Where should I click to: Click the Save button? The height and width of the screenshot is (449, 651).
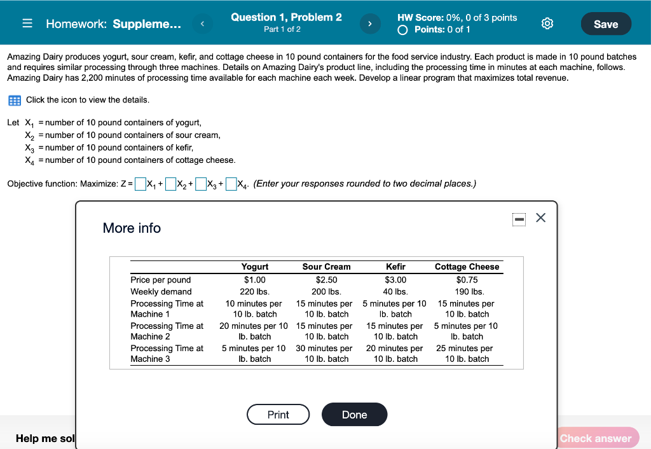pyautogui.click(x=605, y=23)
